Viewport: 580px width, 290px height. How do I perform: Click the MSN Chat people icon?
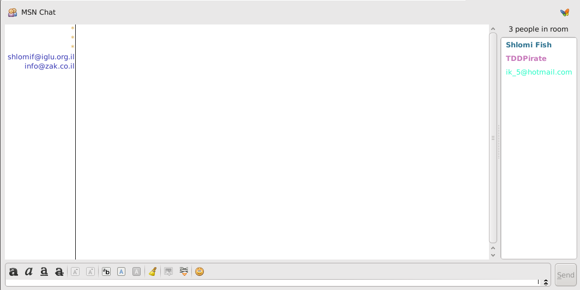[13, 12]
